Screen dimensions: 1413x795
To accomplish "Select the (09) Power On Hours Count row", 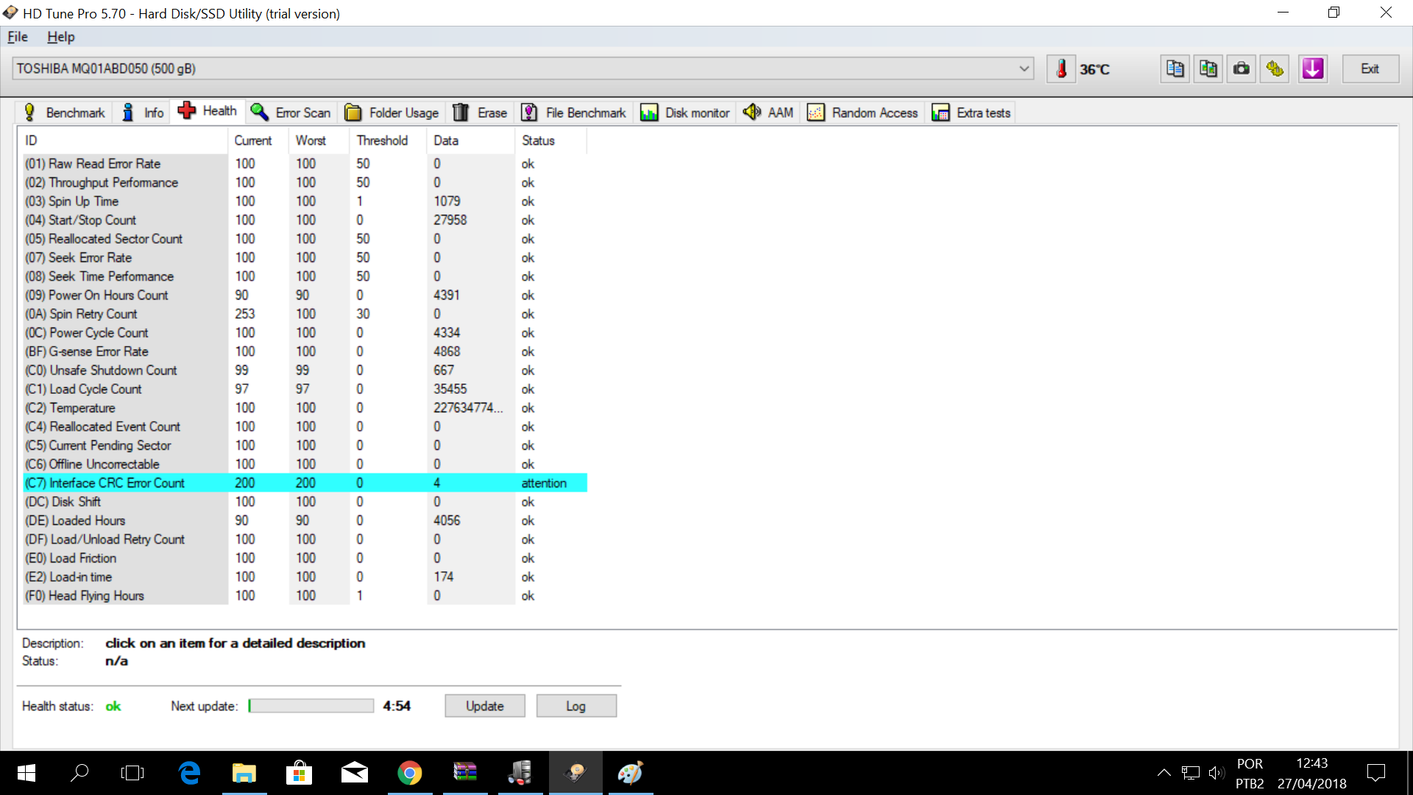I will click(305, 295).
